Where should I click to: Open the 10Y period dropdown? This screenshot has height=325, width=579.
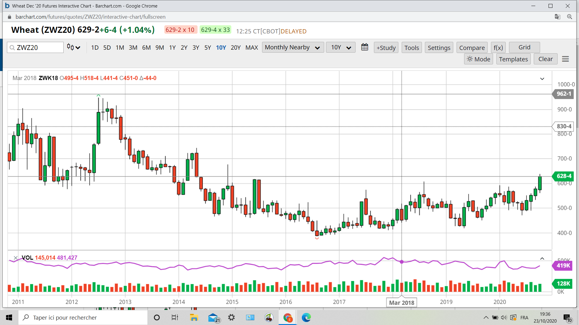coord(340,47)
